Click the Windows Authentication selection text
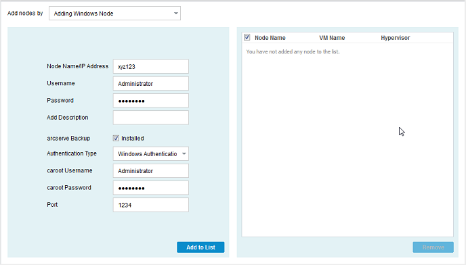Screen dimensions: 466x265 pyautogui.click(x=148, y=154)
